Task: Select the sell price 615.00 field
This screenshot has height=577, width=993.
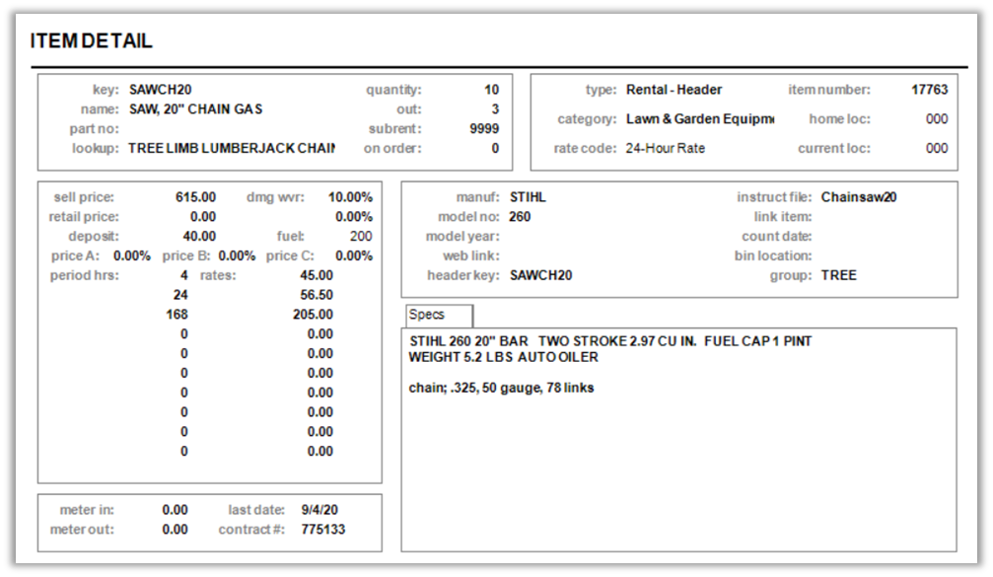Action: click(x=195, y=197)
